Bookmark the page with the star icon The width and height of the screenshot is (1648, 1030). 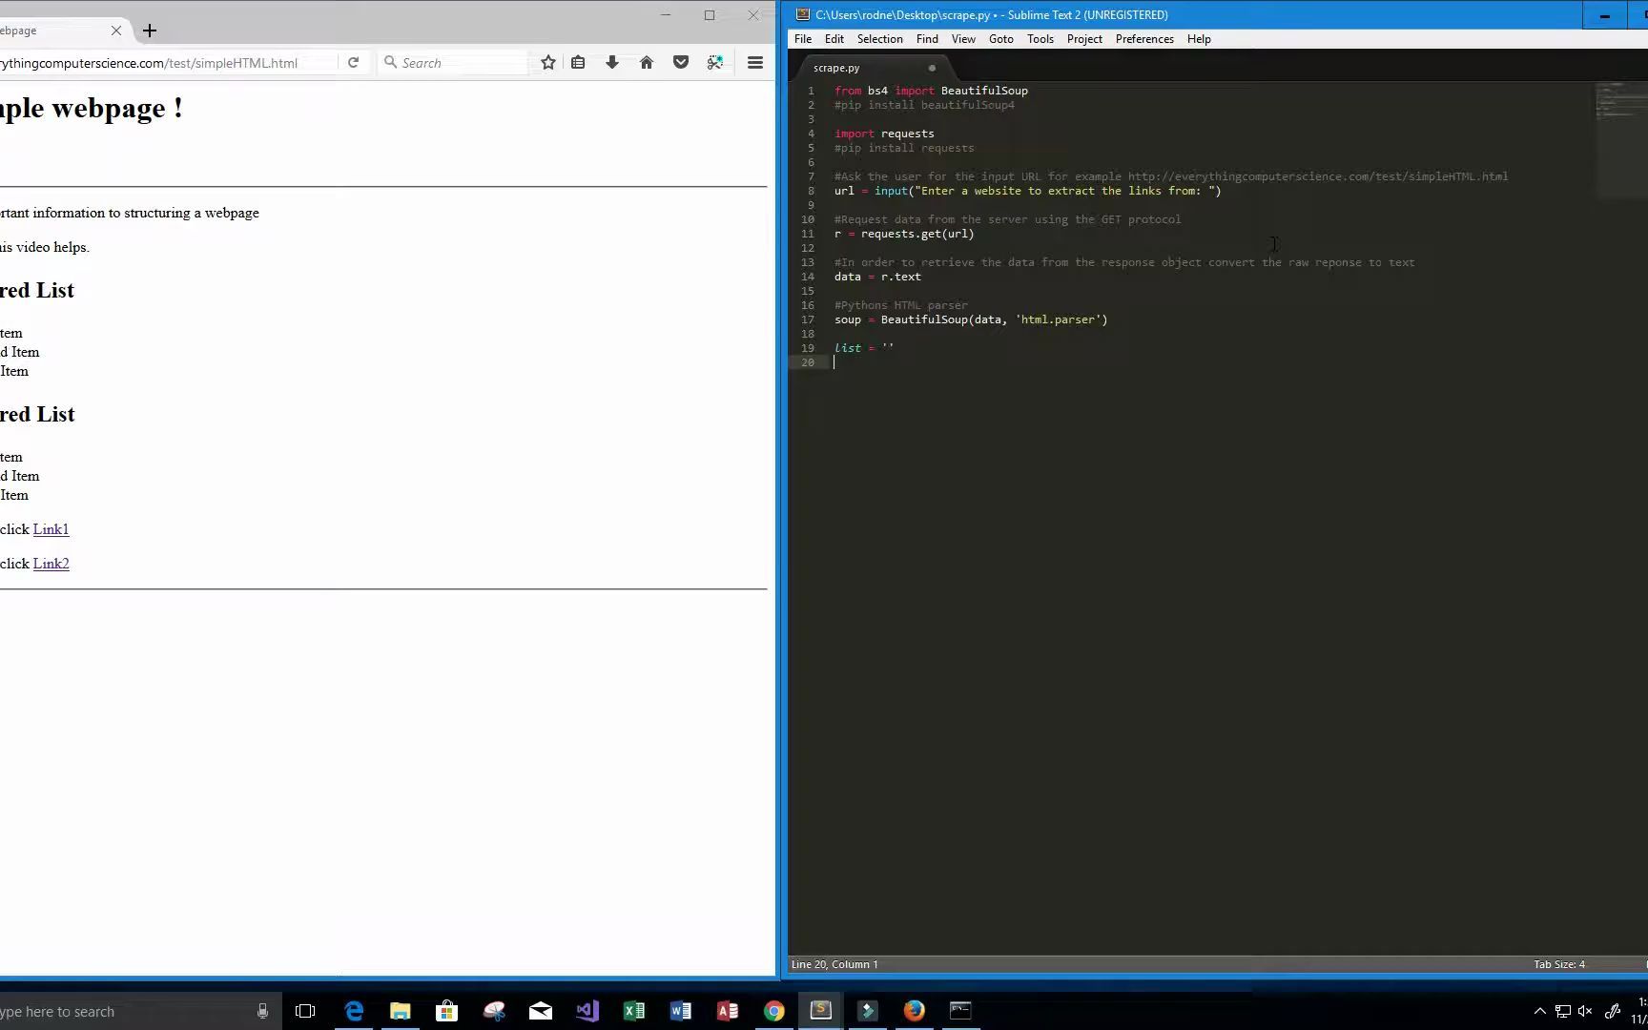(x=548, y=62)
